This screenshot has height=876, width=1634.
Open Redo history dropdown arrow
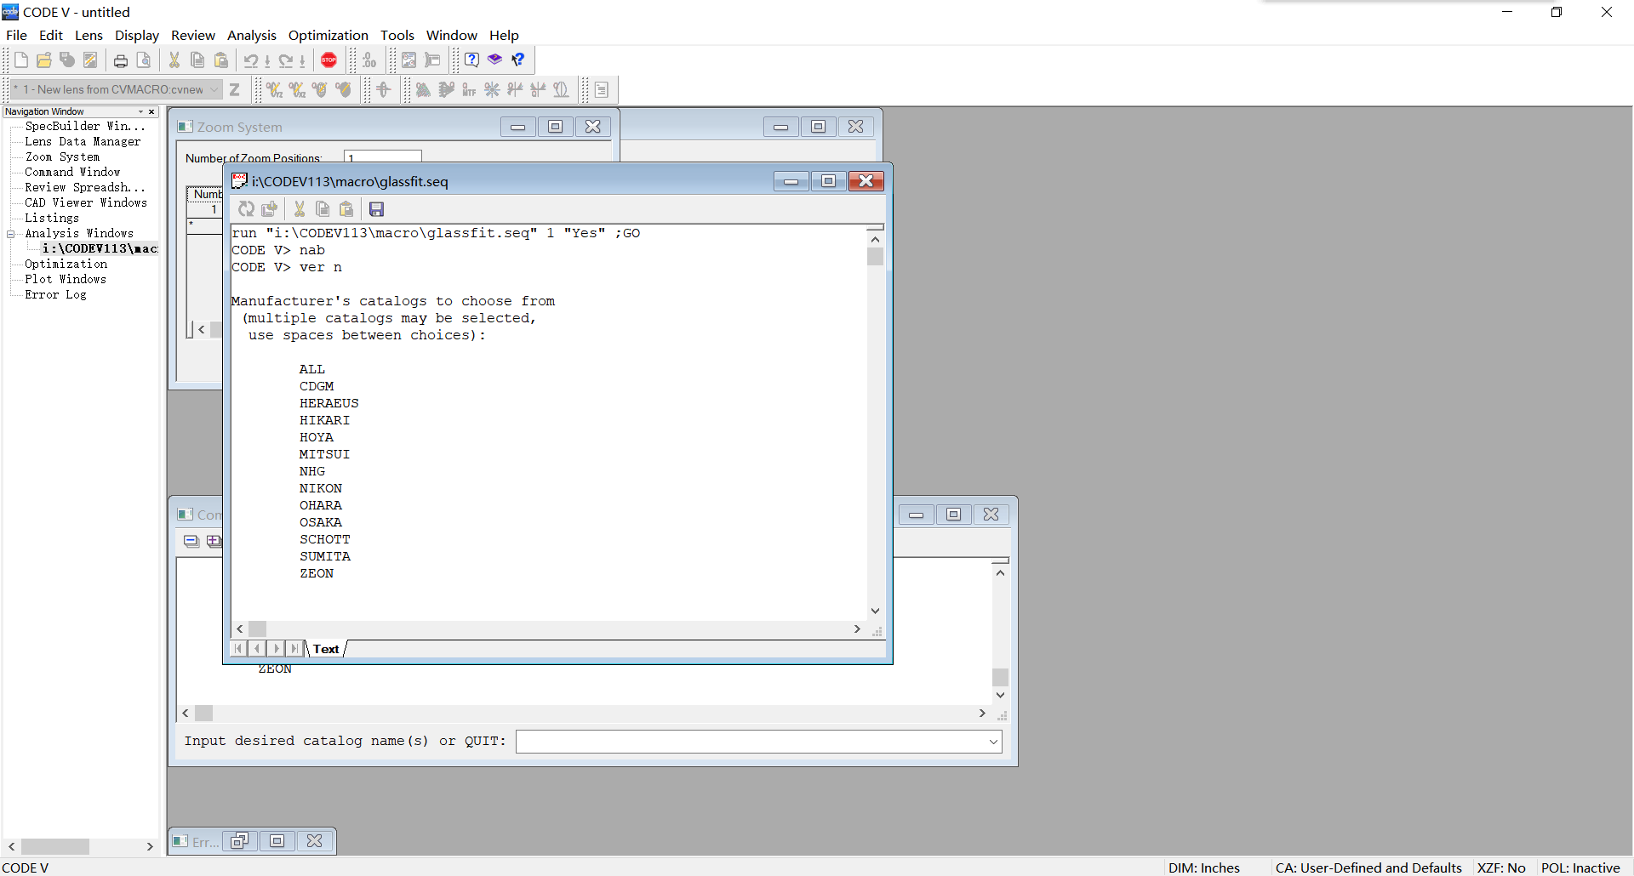coord(302,61)
